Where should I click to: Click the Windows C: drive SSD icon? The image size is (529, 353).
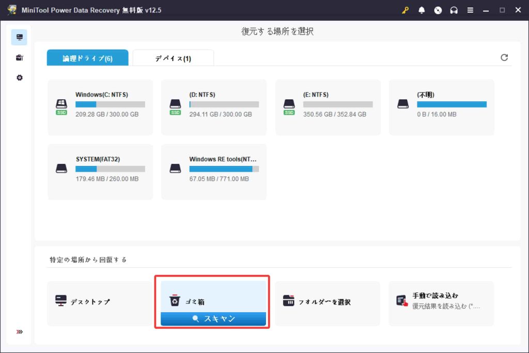(x=61, y=107)
